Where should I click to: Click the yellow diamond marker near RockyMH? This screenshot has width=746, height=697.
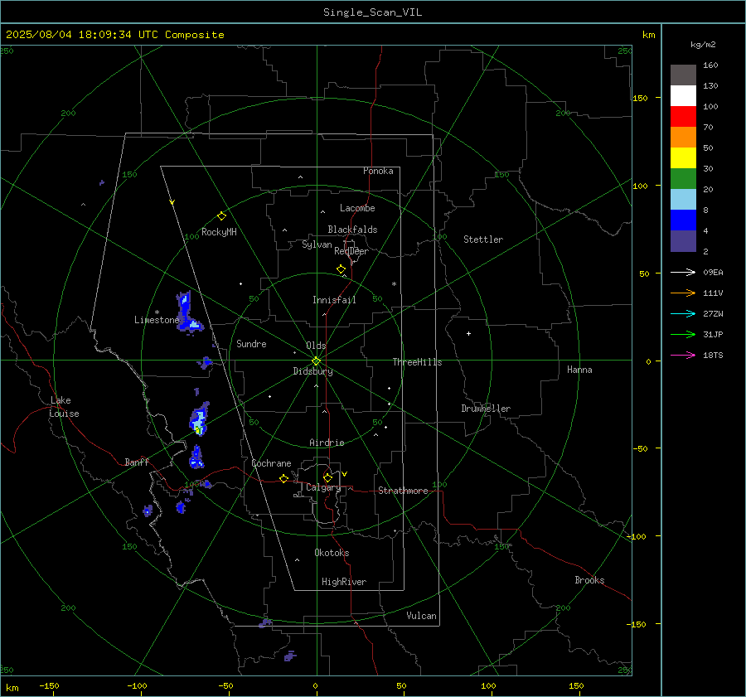pos(221,216)
